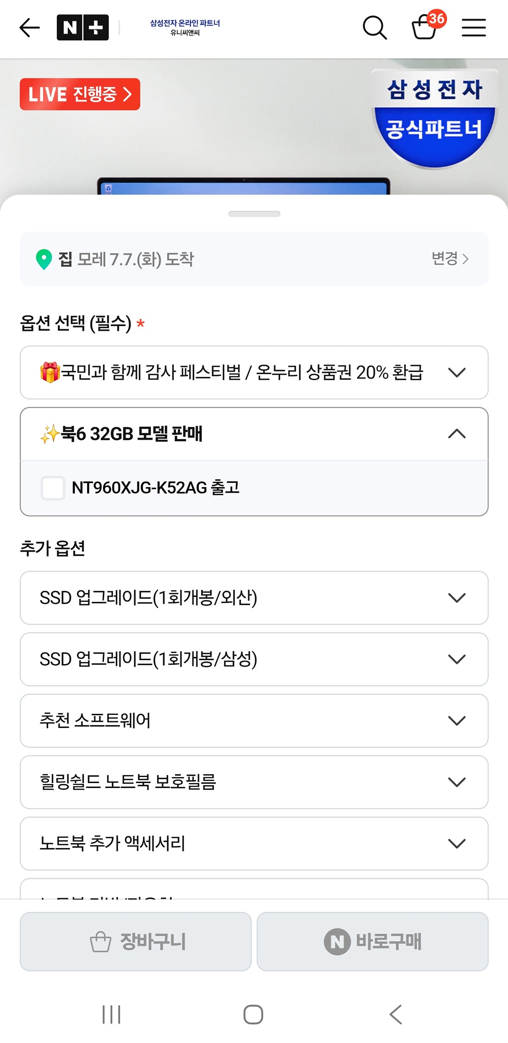Click the 바로구매 buy now button

[x=373, y=941]
